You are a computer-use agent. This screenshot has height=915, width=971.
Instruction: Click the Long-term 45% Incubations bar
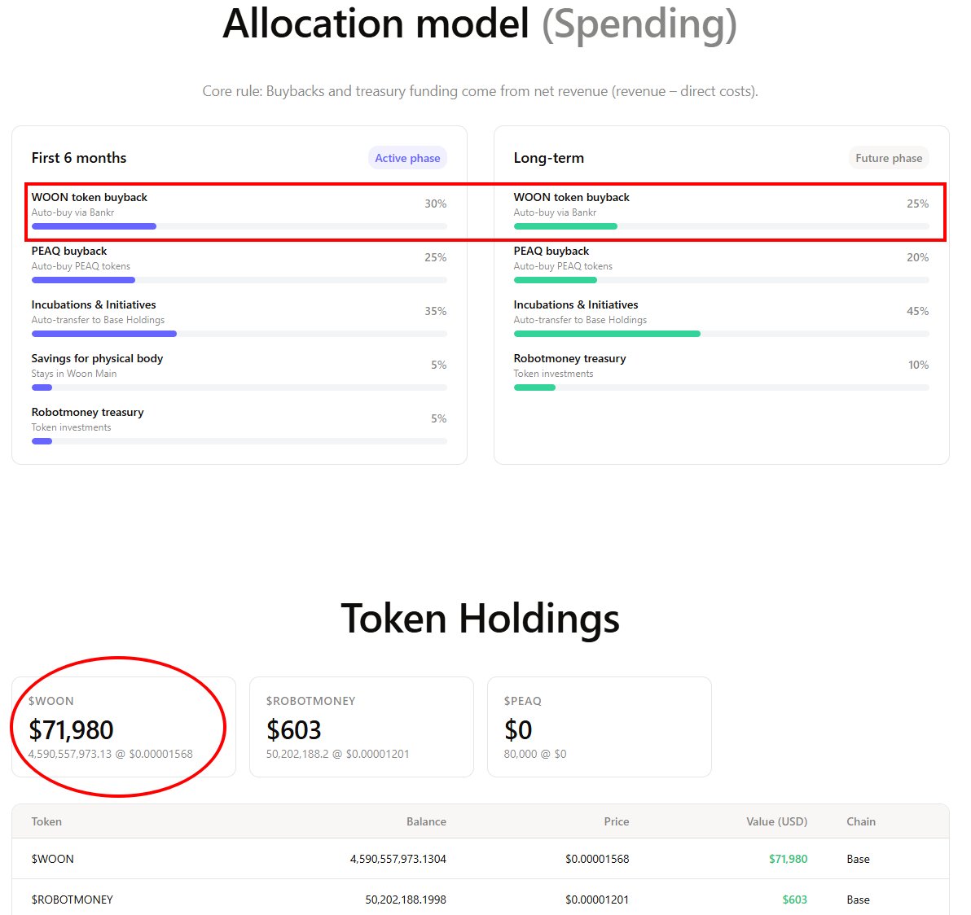(722, 334)
